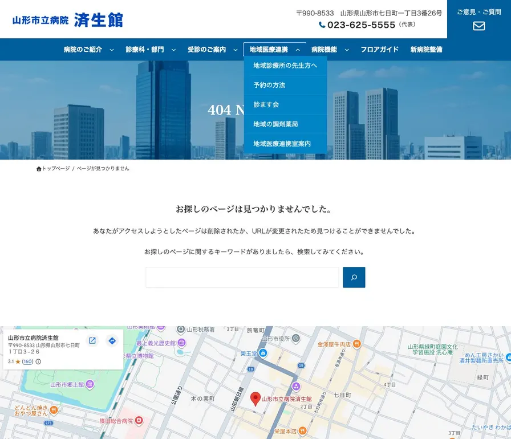The image size is (511, 439).
Task: Go to フロアガイド page
Action: pos(379,50)
